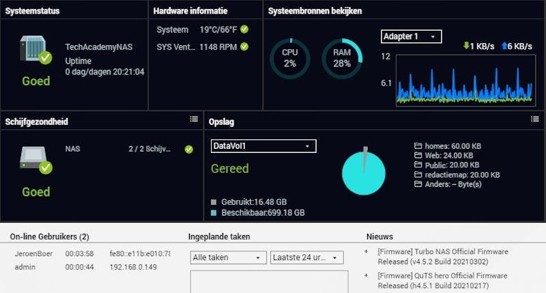Click the Nieuws heading

[379, 236]
